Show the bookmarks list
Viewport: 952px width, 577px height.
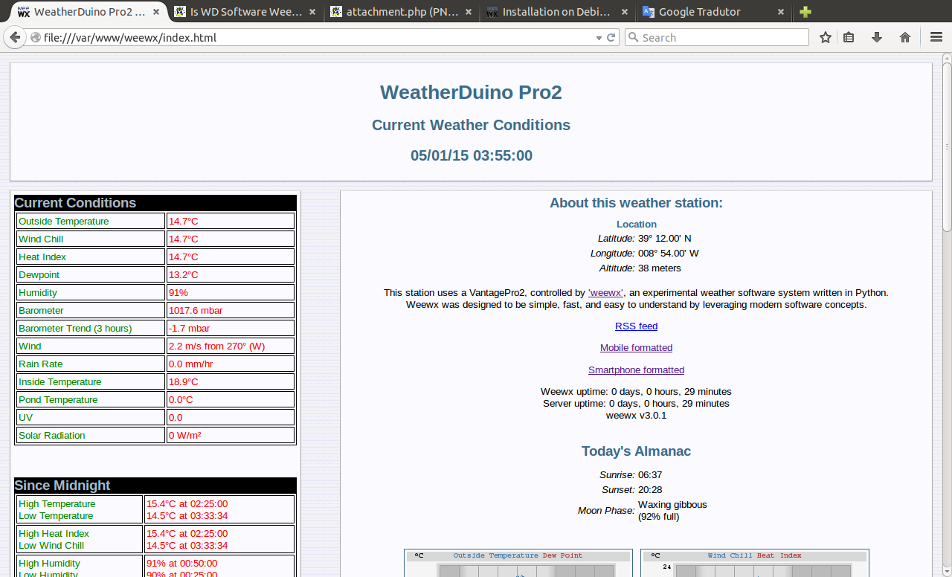click(849, 37)
